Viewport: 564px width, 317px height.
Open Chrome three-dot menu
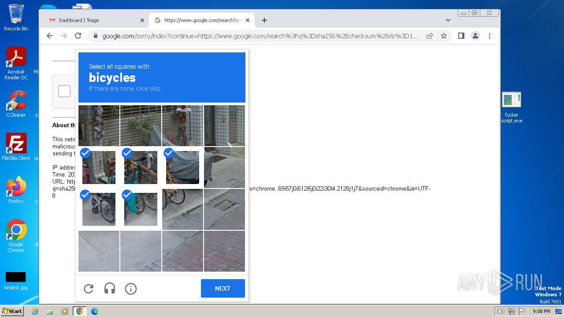pos(490,36)
